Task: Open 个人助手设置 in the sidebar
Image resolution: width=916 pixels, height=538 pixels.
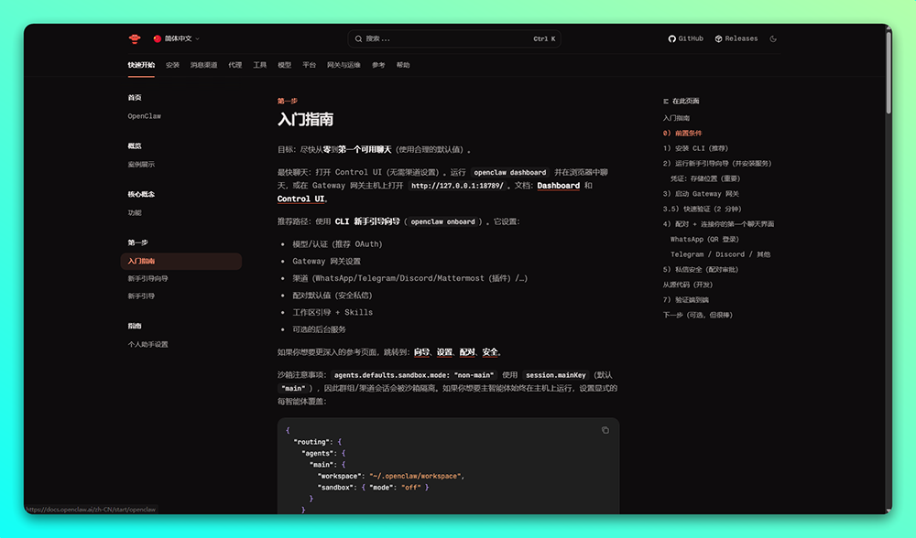Action: pos(147,344)
